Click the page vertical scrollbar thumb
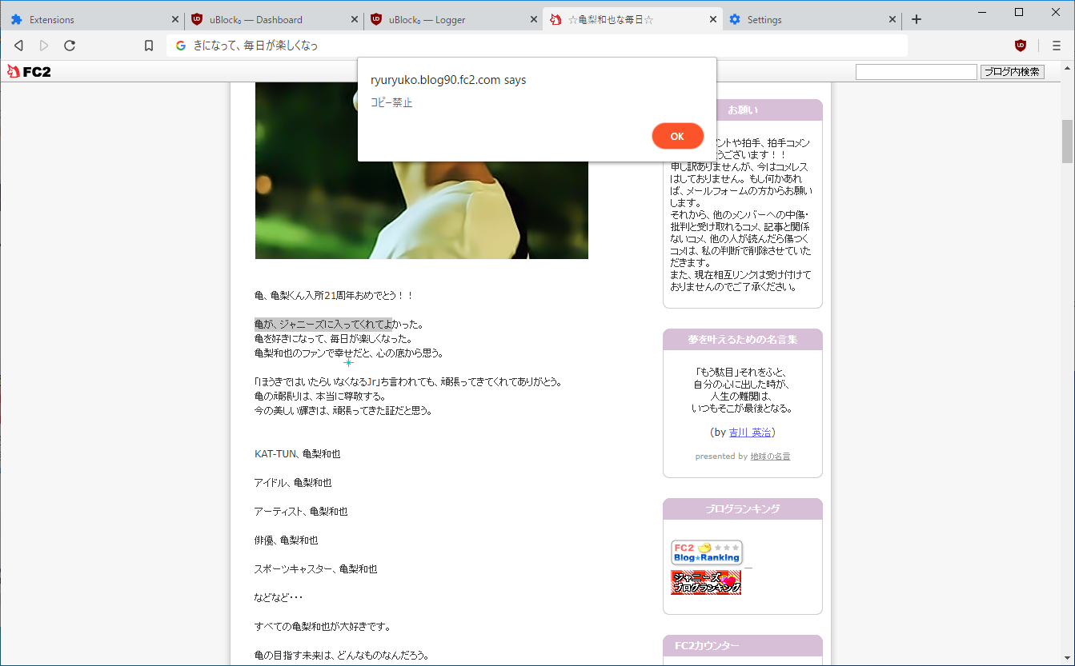 pyautogui.click(x=1067, y=142)
